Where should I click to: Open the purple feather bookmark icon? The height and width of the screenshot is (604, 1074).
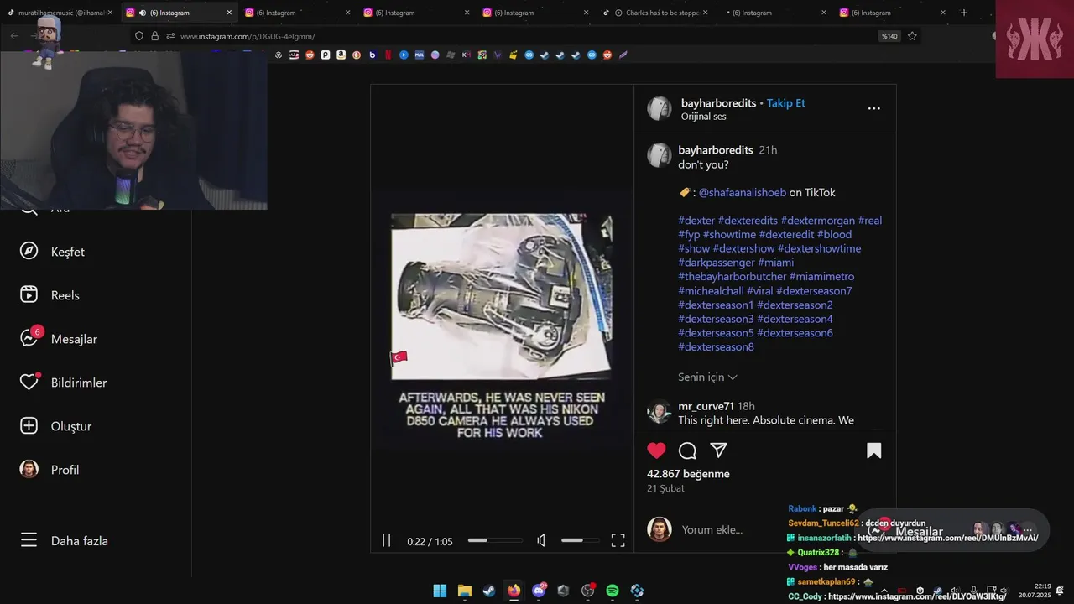tap(623, 55)
